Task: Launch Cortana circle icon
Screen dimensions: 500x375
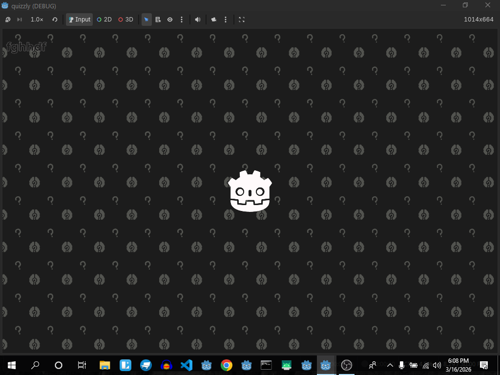Action: click(59, 365)
